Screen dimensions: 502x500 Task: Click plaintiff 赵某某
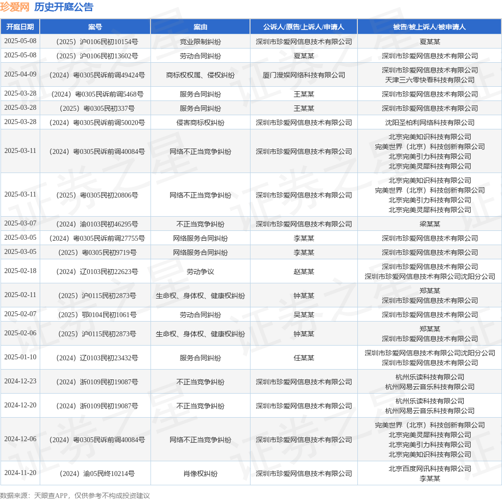pyautogui.click(x=304, y=272)
